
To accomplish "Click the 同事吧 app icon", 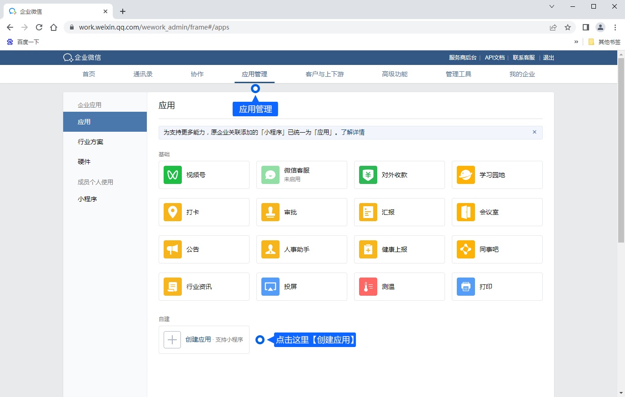I will click(466, 249).
